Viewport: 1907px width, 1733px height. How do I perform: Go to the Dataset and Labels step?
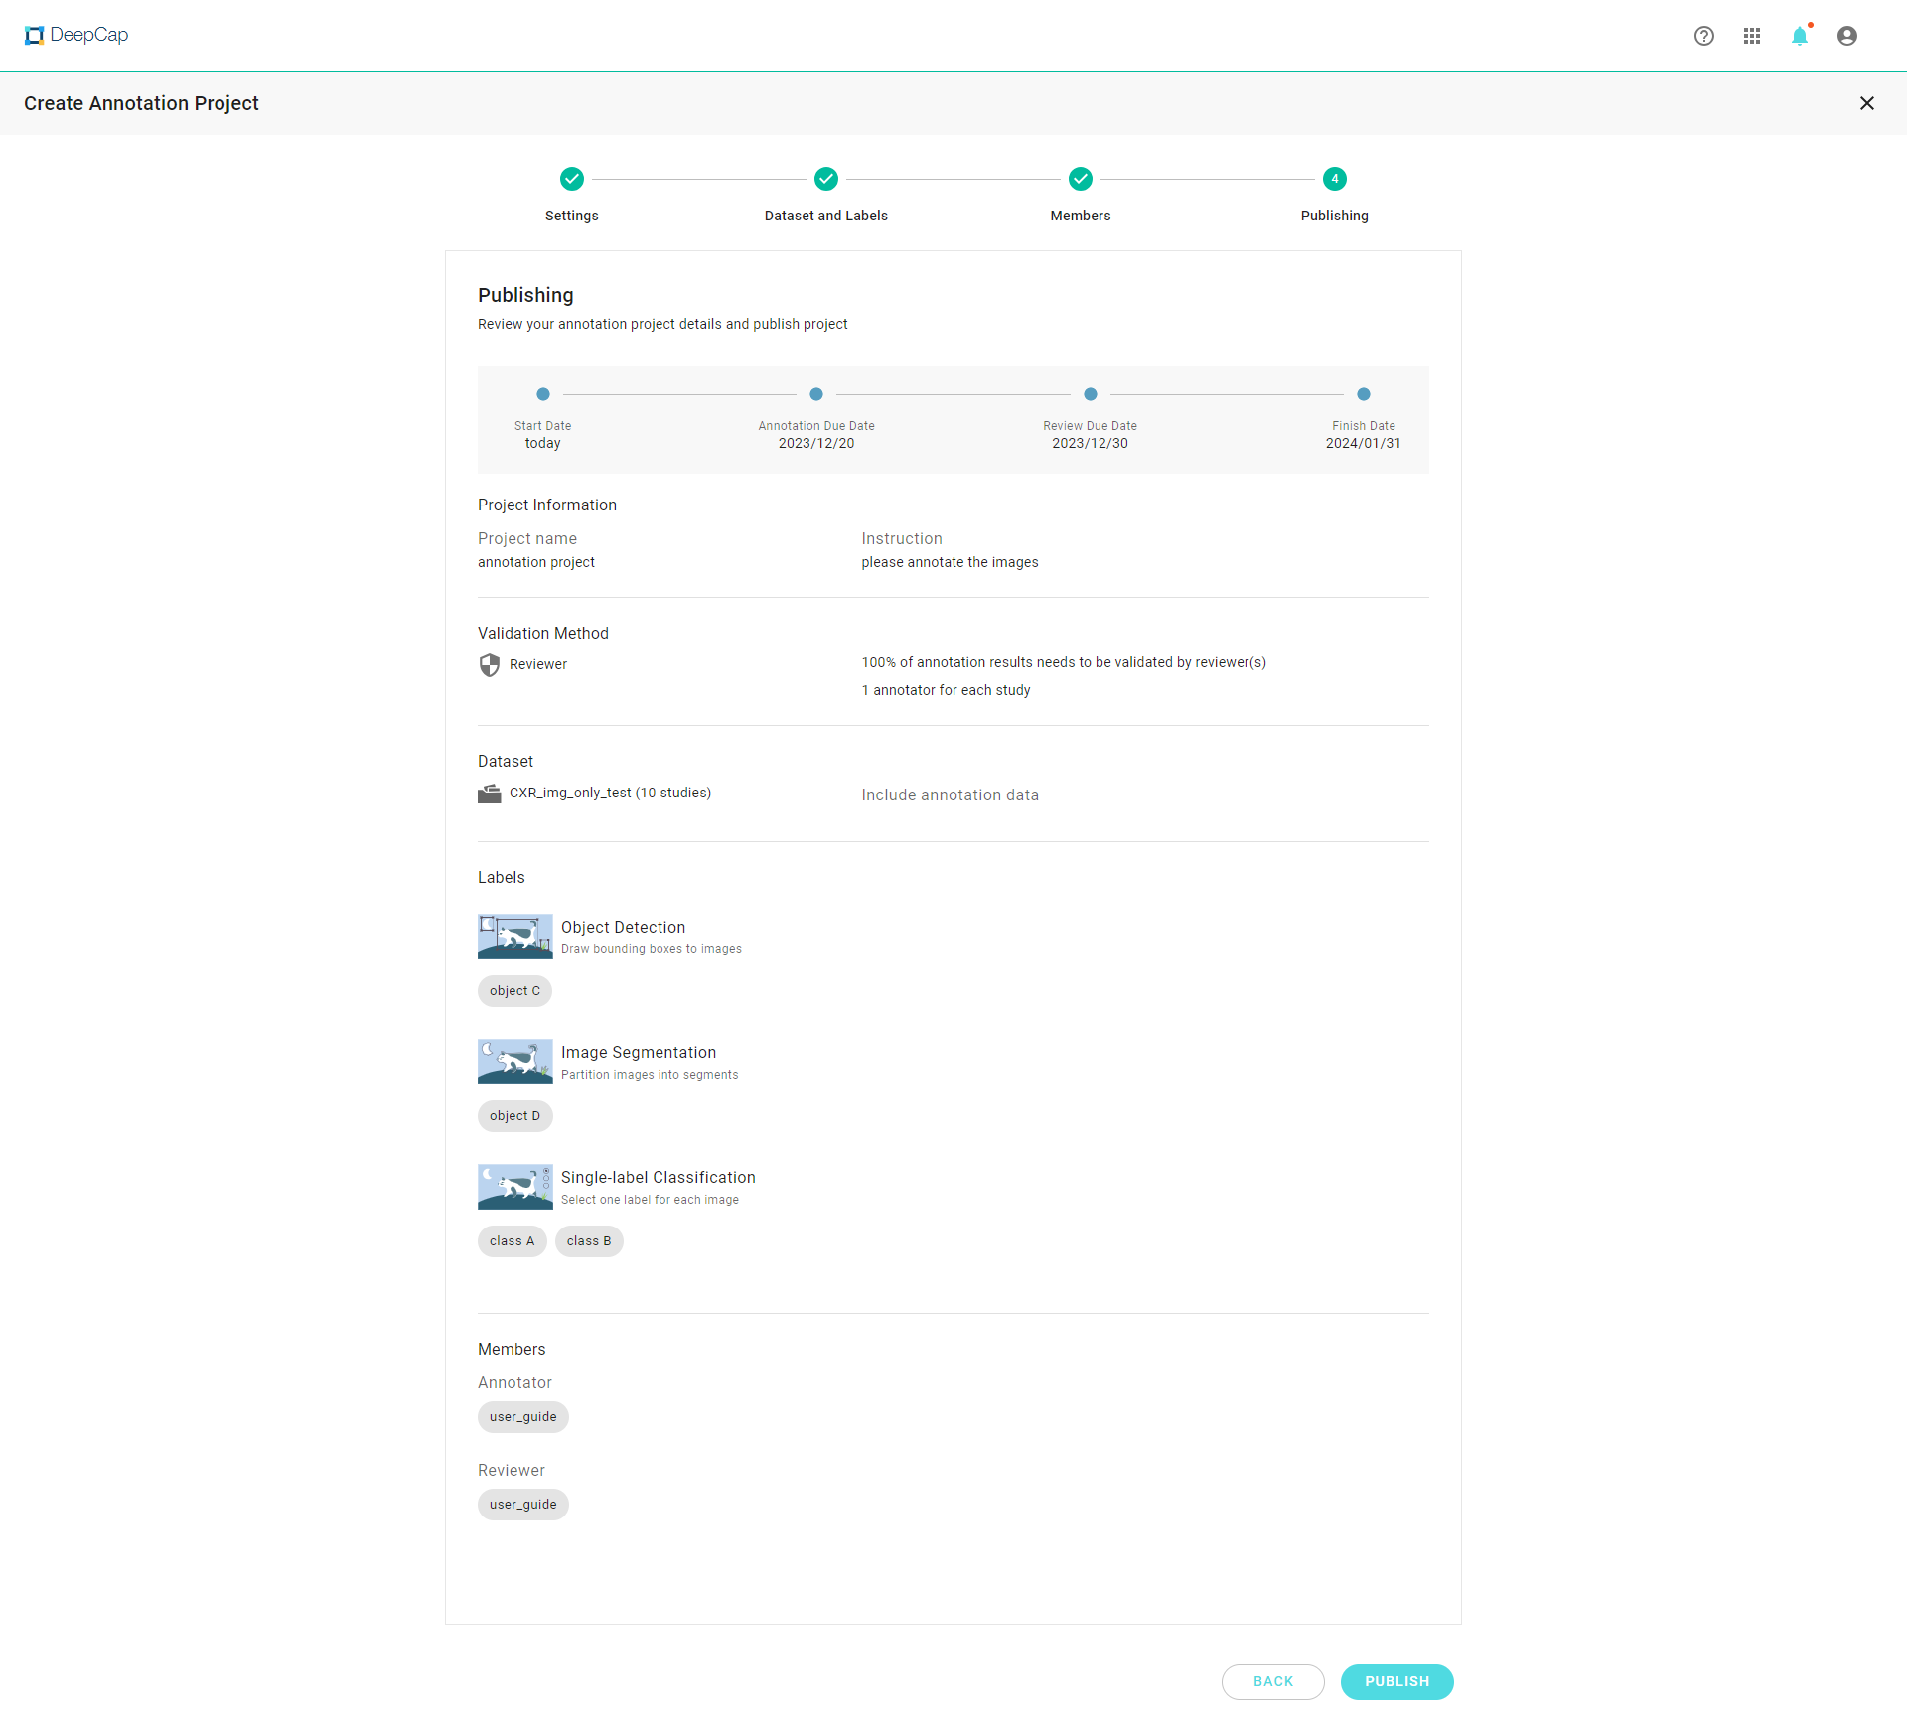tap(826, 179)
